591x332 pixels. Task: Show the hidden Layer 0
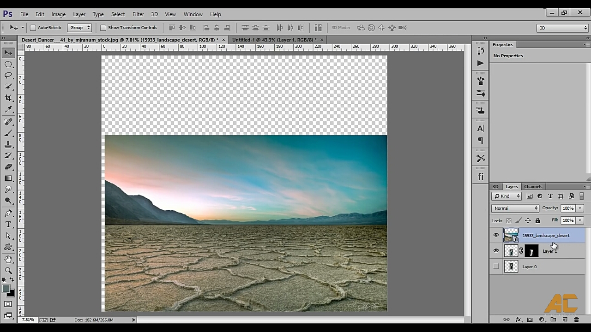tap(496, 267)
